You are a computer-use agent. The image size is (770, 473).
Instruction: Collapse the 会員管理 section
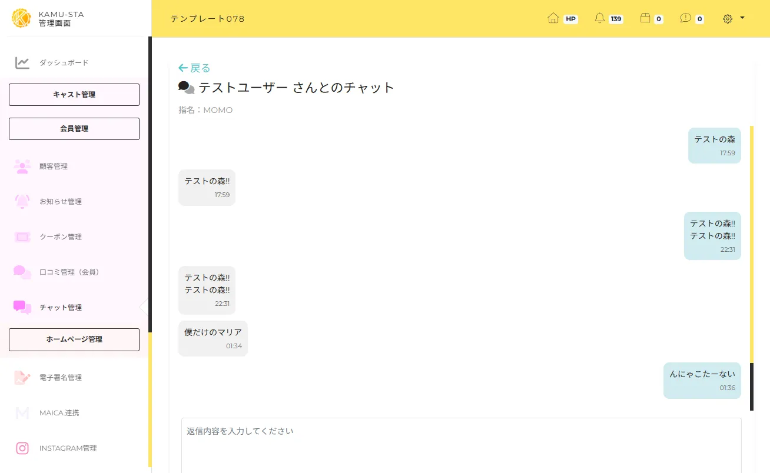click(74, 129)
